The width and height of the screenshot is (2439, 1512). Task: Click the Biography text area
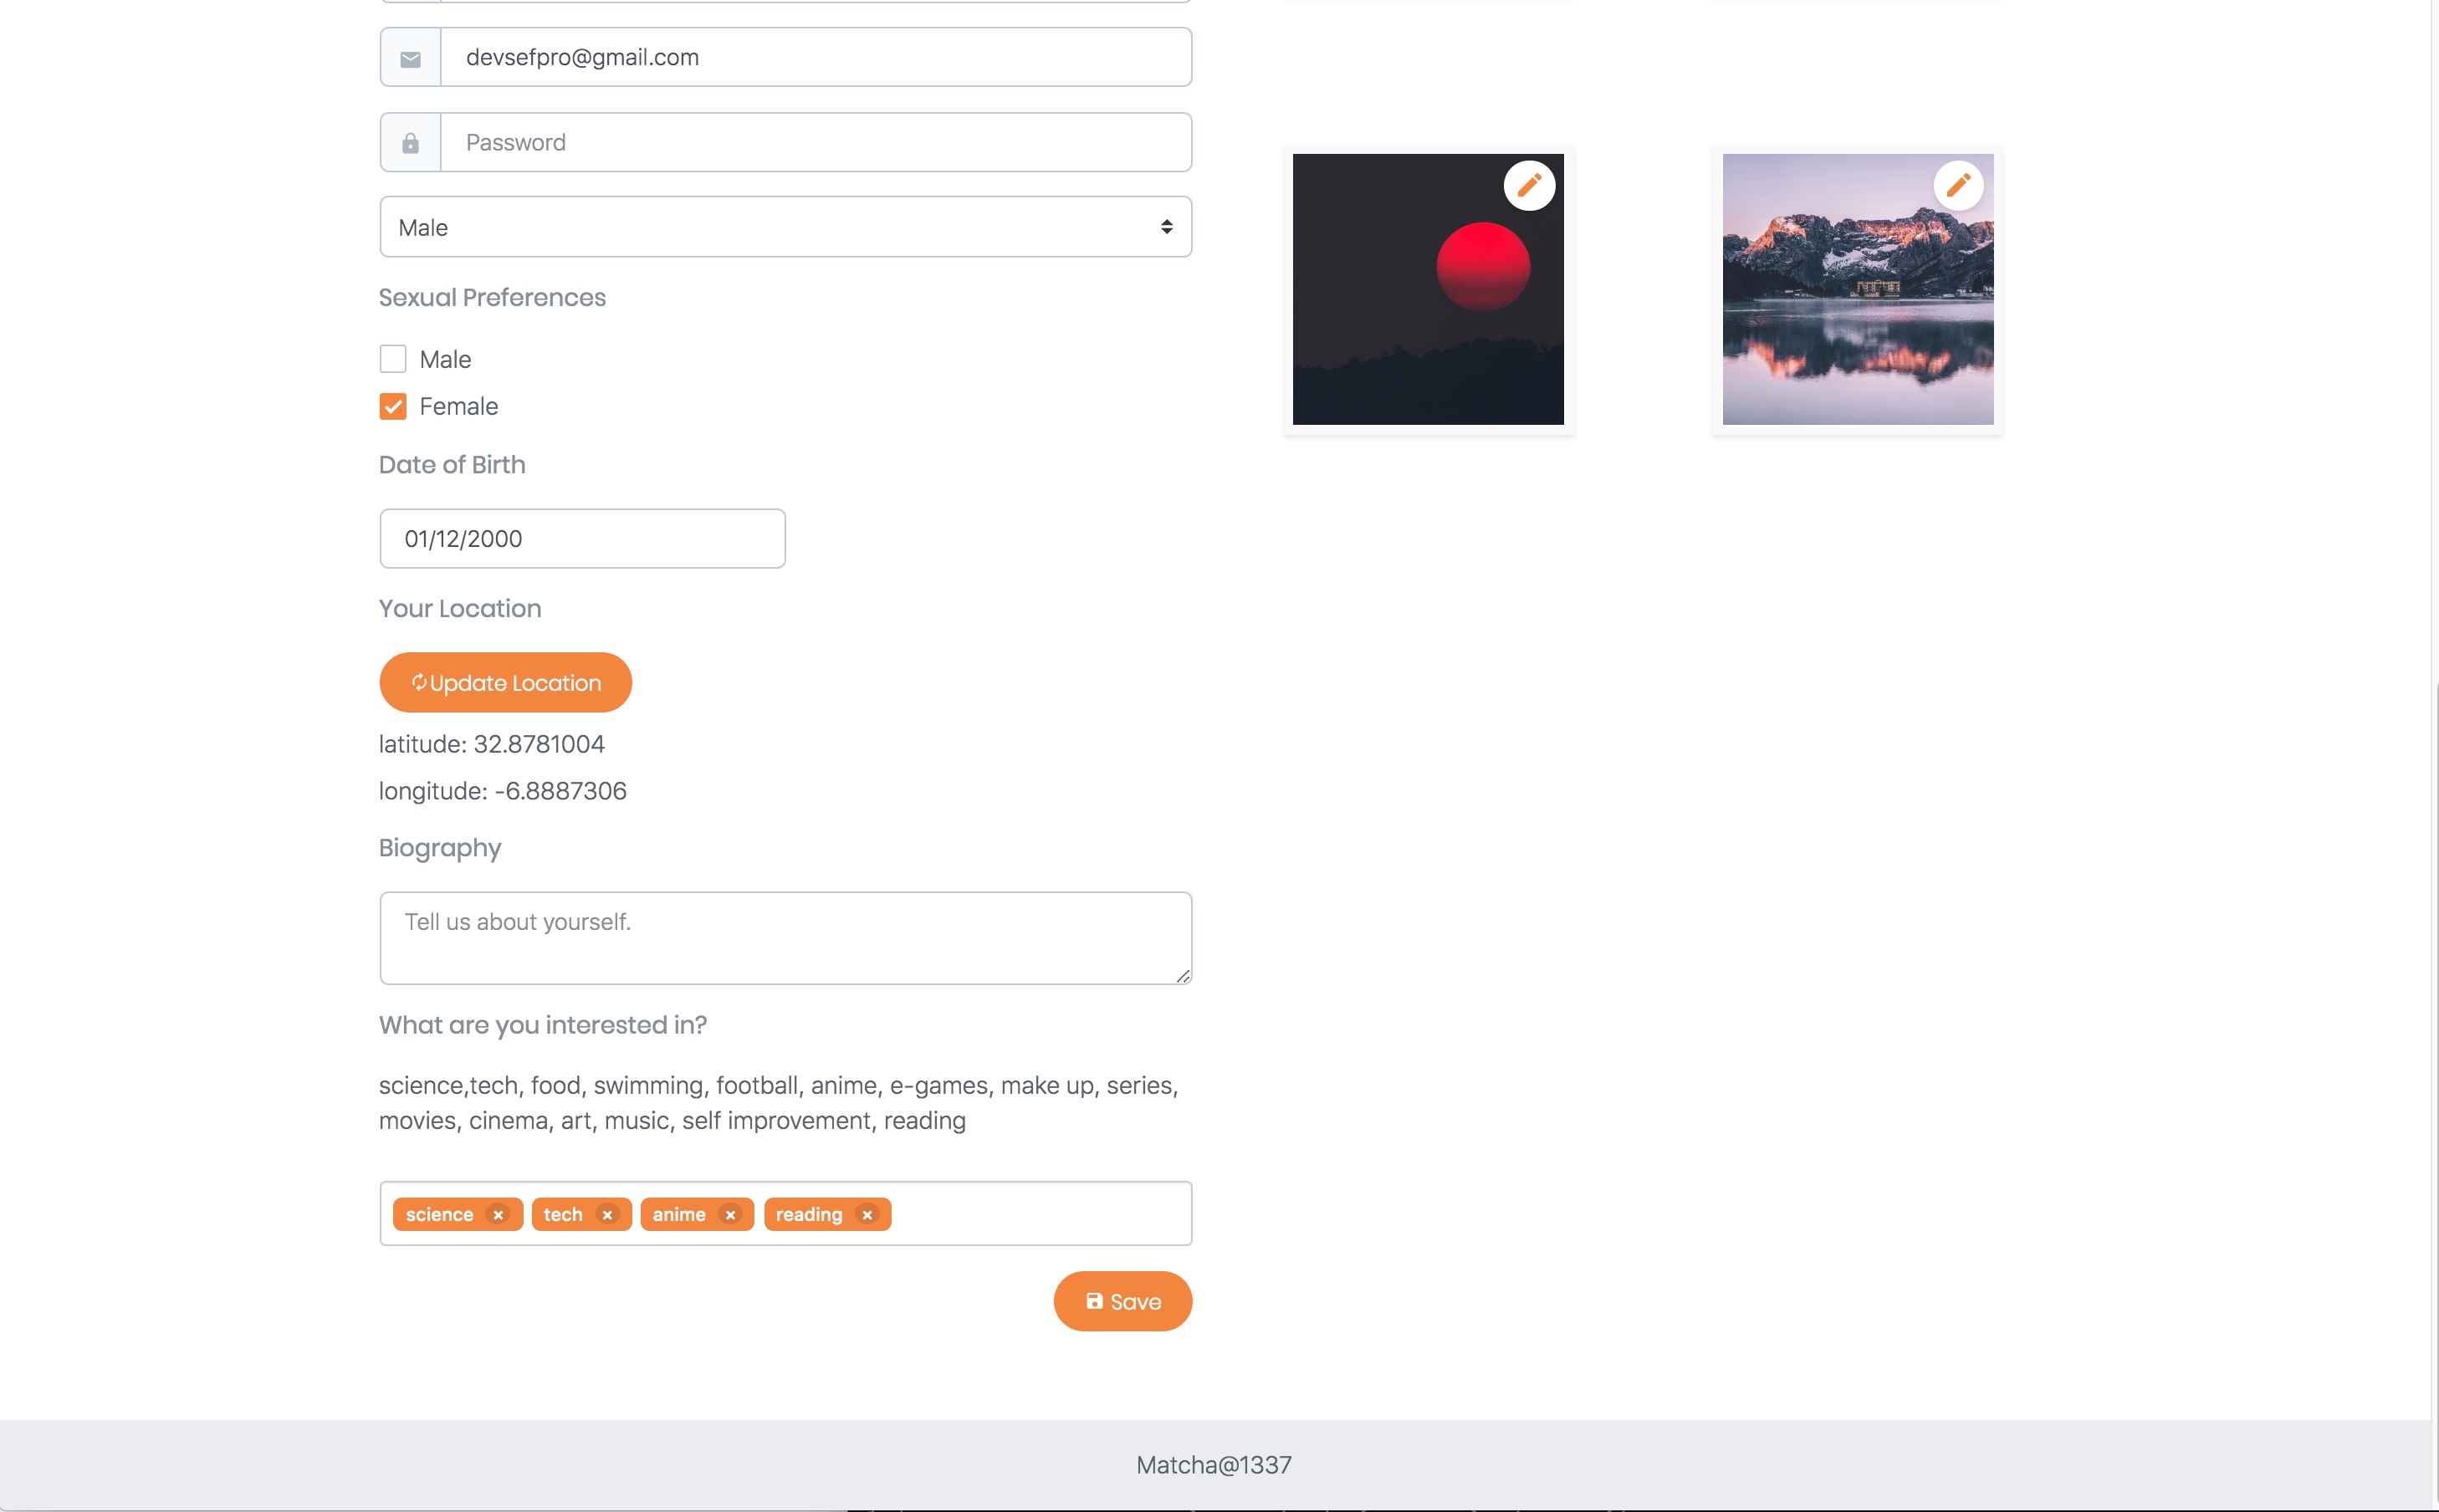tap(785, 937)
